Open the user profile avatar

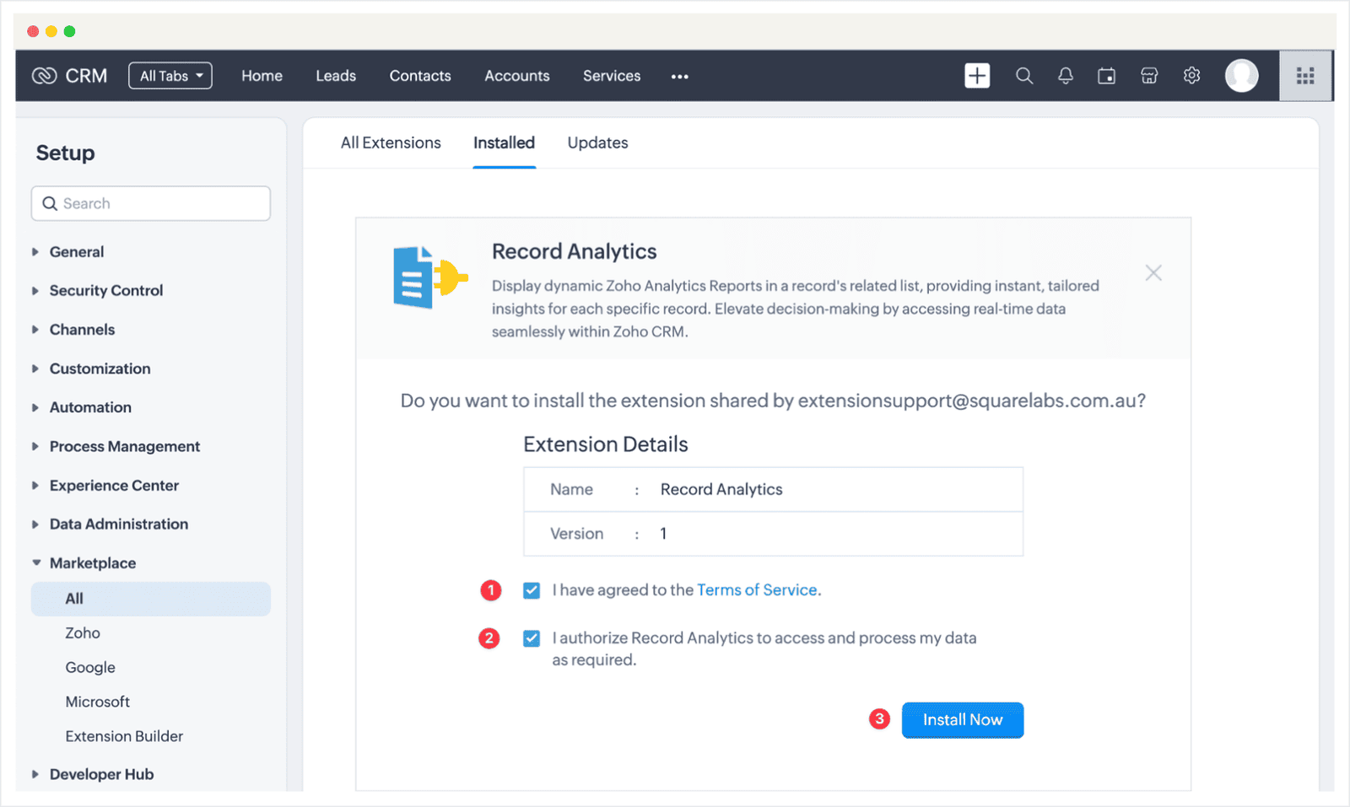tap(1242, 76)
